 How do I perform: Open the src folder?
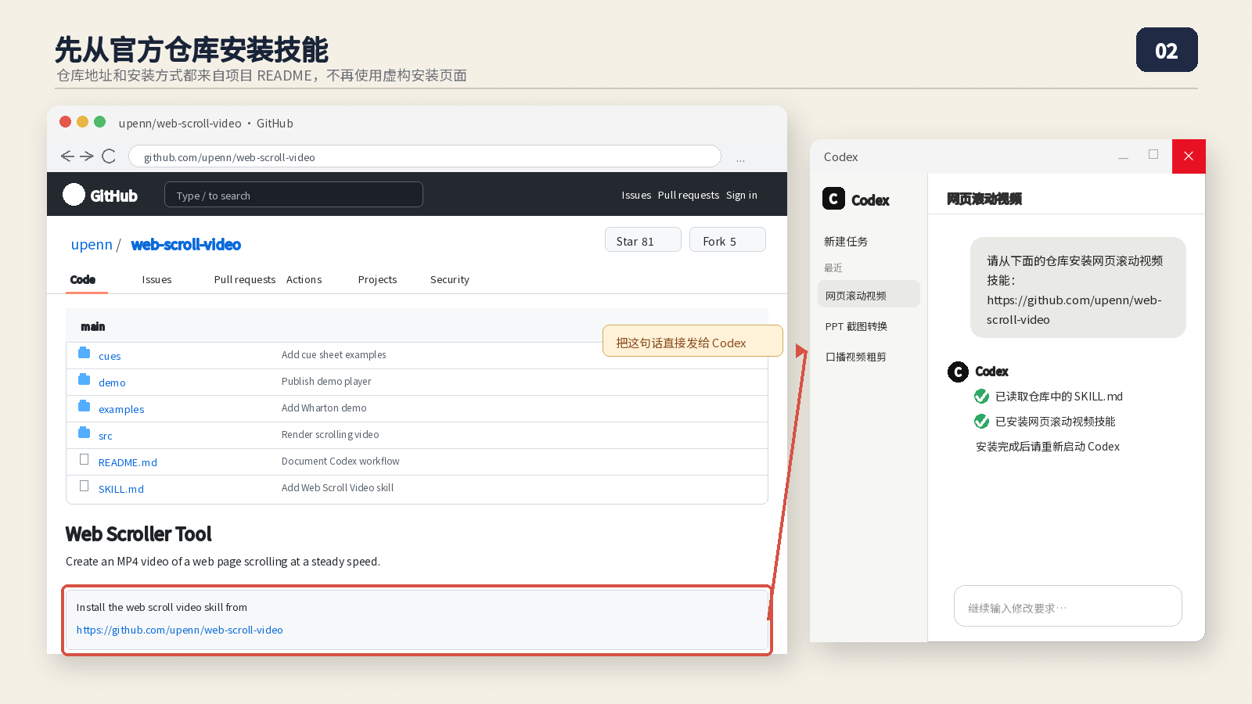pos(106,436)
